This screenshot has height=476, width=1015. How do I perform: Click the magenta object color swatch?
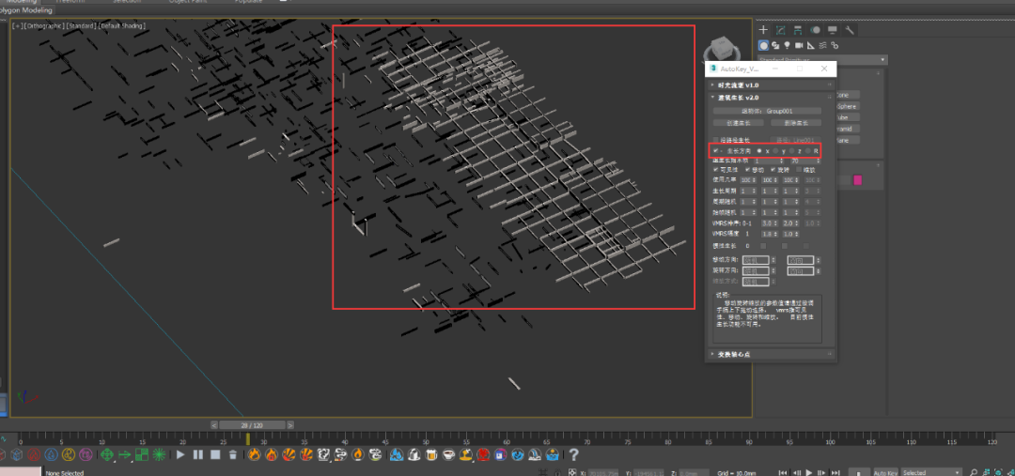[x=858, y=180]
